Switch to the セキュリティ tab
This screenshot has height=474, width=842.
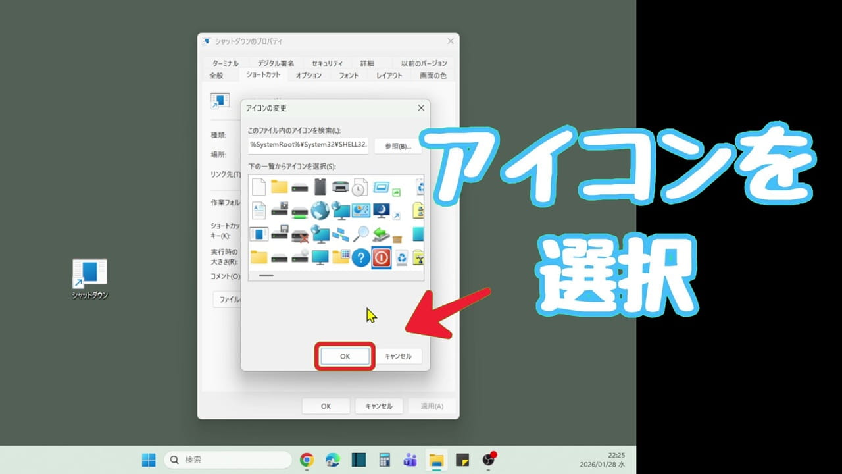[x=328, y=63]
